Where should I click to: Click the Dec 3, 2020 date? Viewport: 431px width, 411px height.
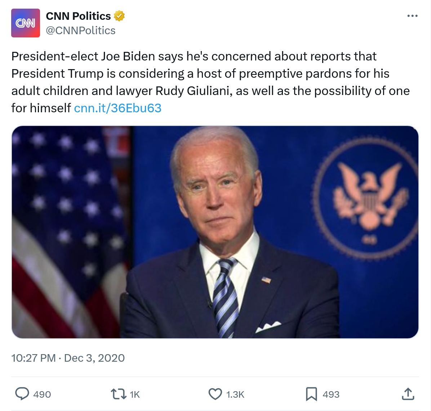[x=94, y=358]
